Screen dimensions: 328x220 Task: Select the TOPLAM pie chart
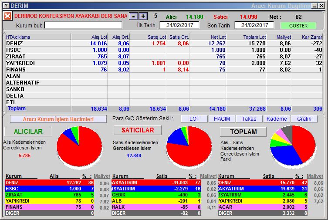click(293, 146)
